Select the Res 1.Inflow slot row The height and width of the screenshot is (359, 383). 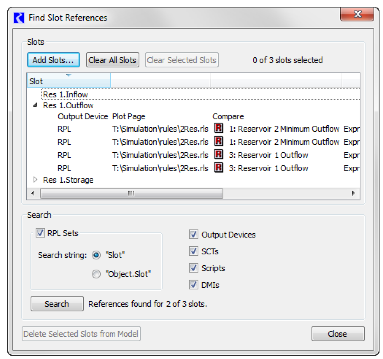click(66, 95)
